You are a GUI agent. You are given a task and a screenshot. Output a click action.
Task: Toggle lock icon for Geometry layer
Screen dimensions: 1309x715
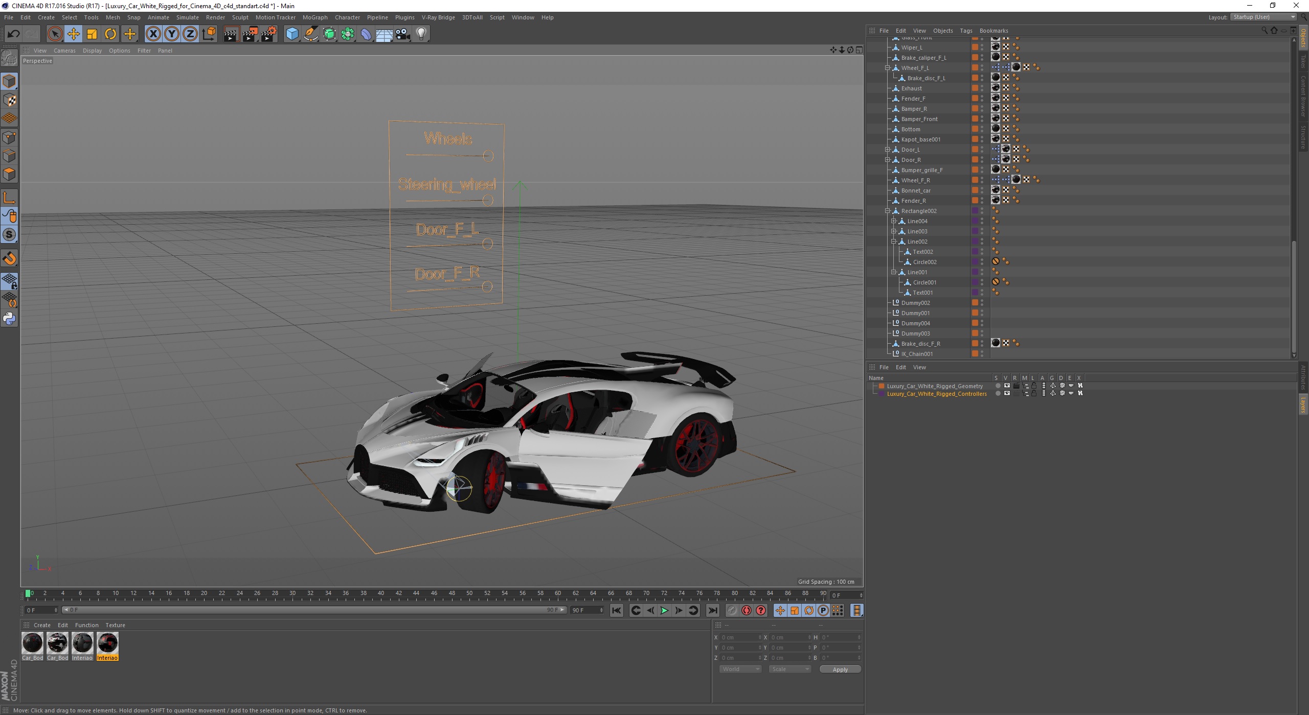[x=1034, y=386]
